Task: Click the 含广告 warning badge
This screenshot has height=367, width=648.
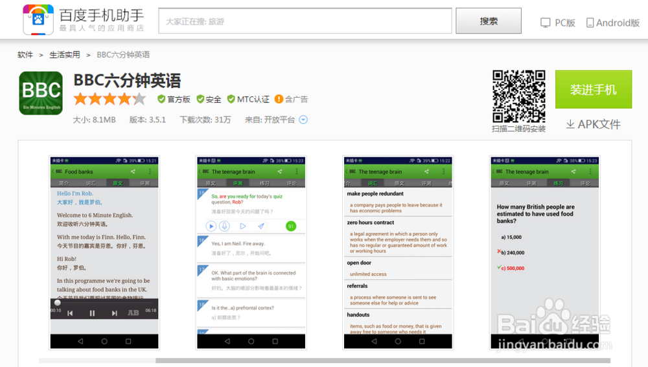Action: 292,99
